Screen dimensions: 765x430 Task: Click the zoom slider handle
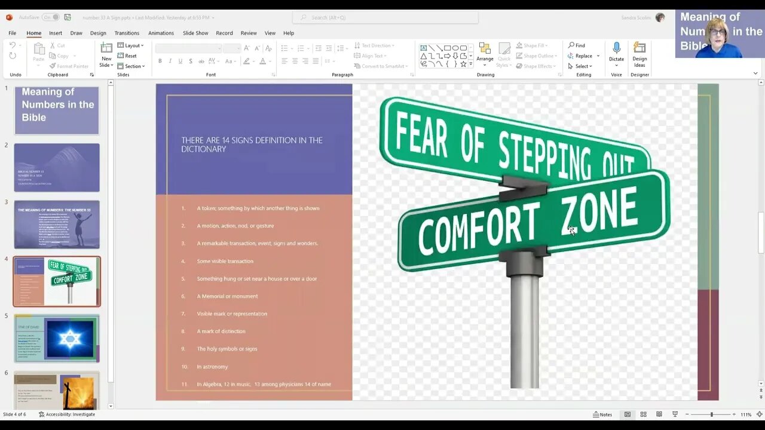[x=711, y=414]
